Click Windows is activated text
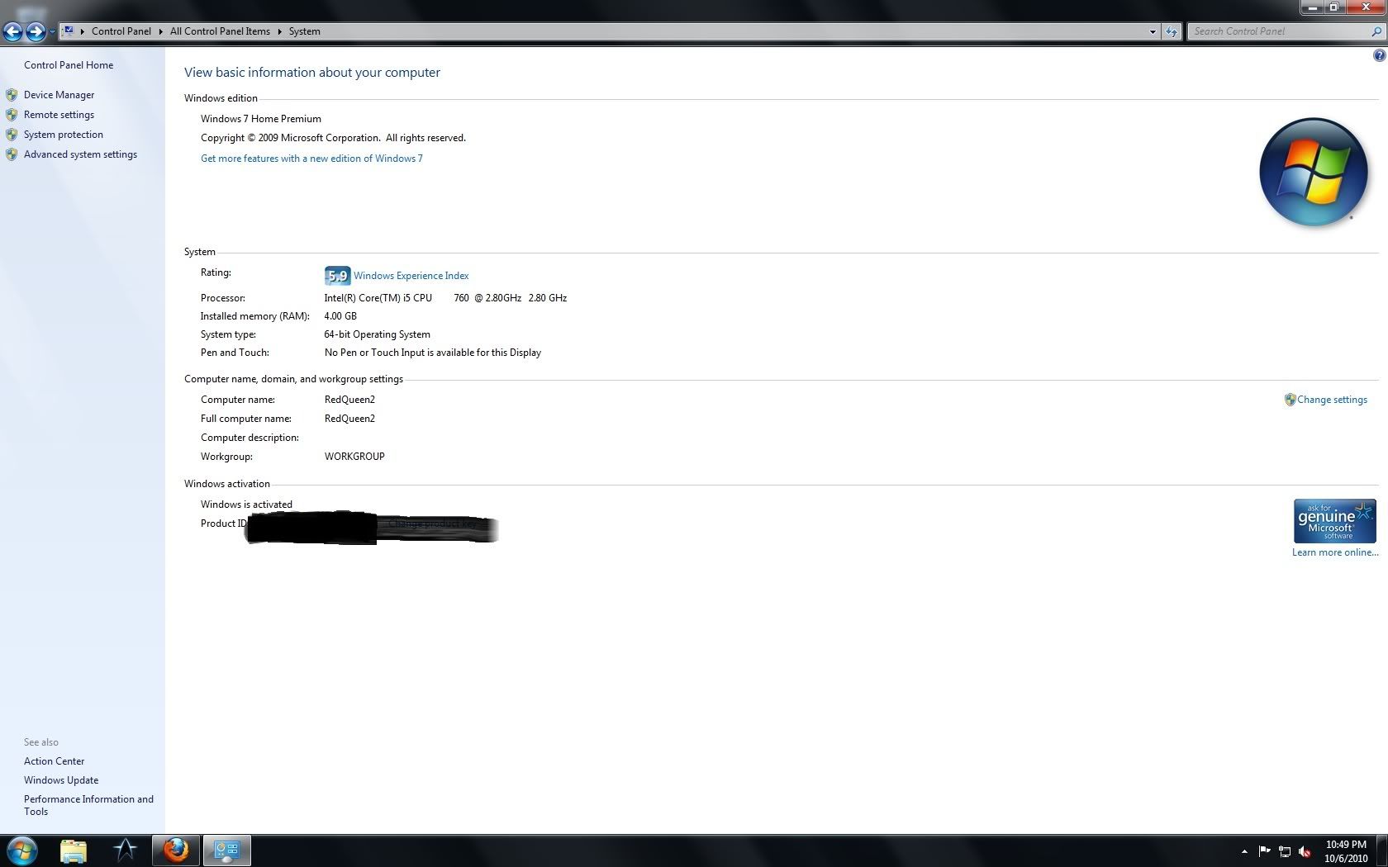 (246, 505)
